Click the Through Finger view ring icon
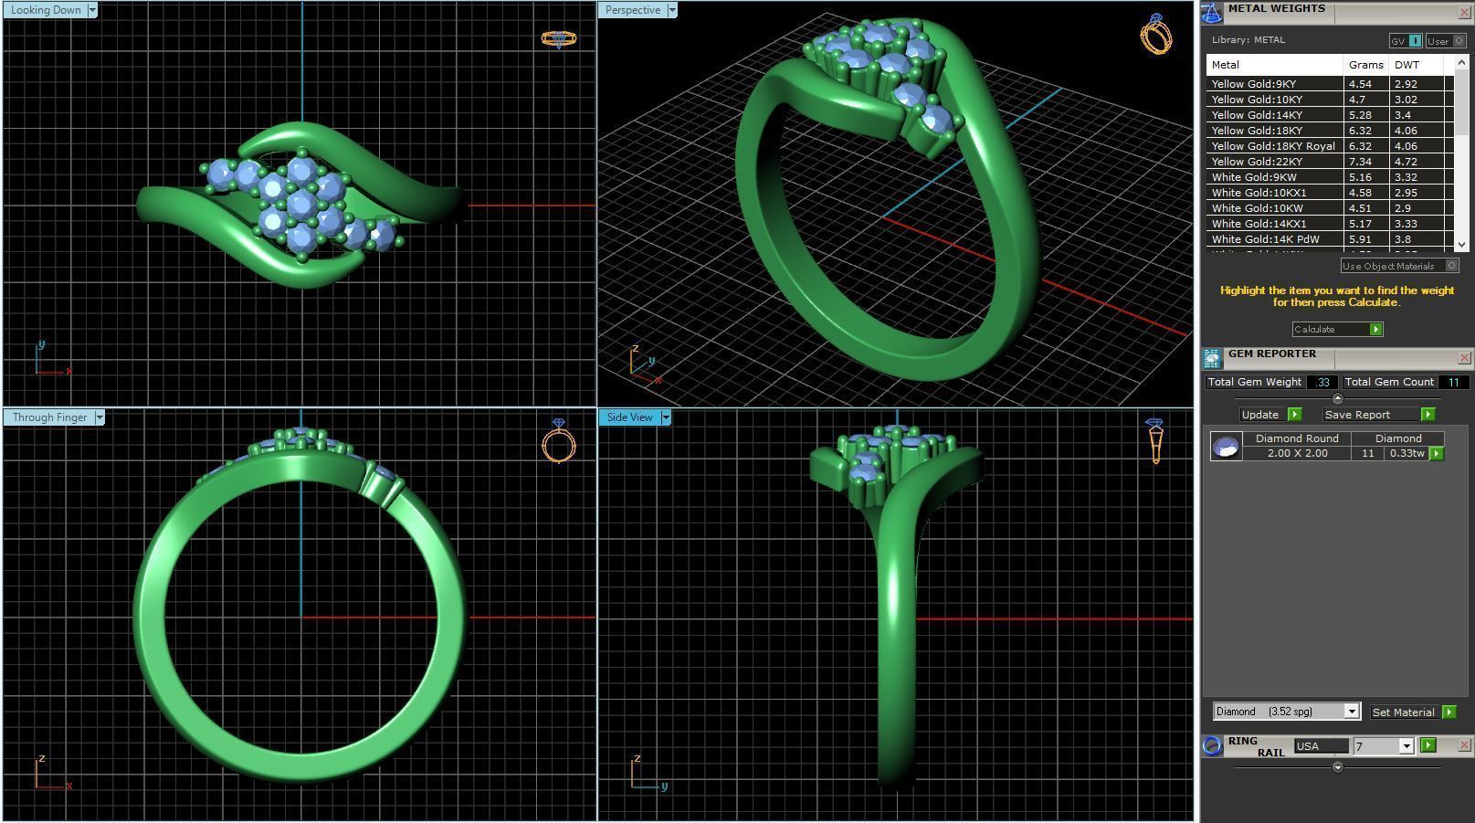 pos(559,441)
